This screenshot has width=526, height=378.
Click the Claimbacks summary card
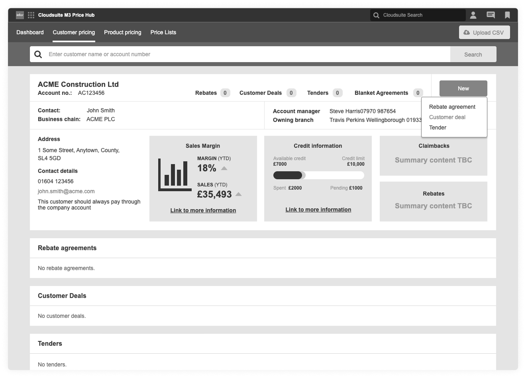(x=434, y=156)
